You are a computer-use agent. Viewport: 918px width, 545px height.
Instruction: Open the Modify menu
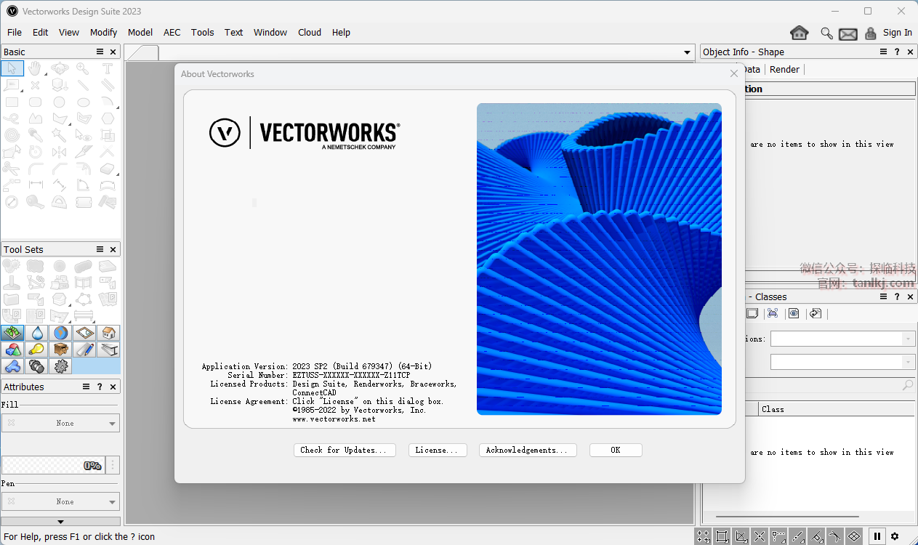click(103, 33)
